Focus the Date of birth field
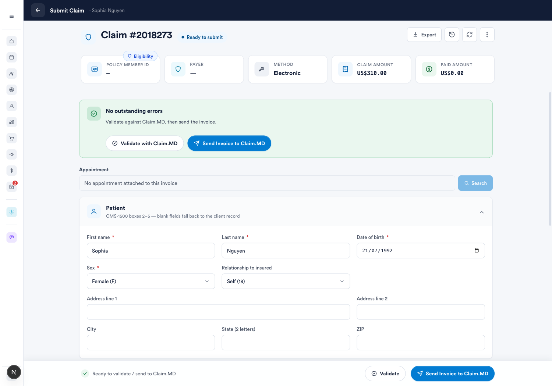This screenshot has width=552, height=386. (421, 251)
